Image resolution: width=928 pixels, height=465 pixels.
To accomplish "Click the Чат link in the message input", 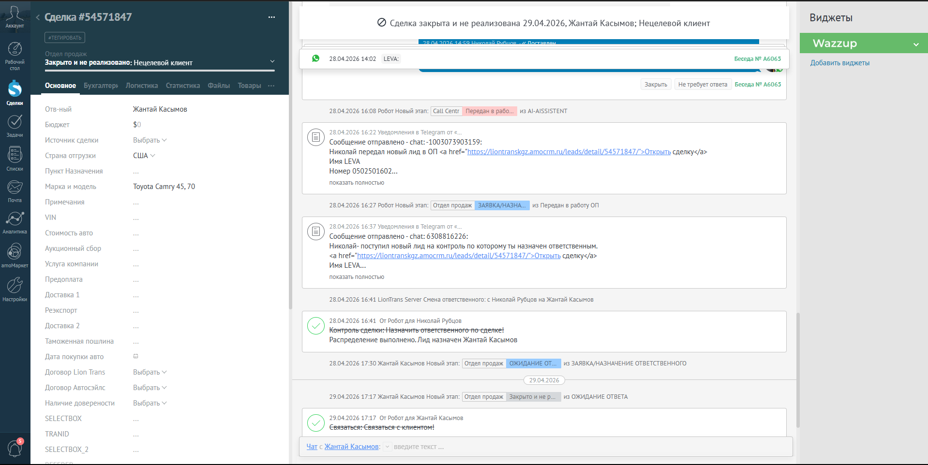I will [x=312, y=447].
